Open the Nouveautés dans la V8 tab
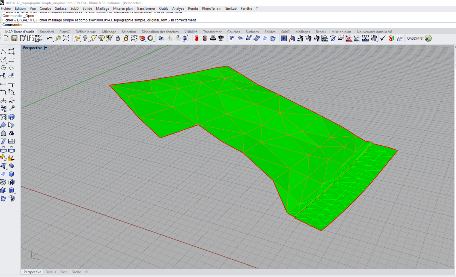The width and height of the screenshot is (456, 277). (x=375, y=32)
